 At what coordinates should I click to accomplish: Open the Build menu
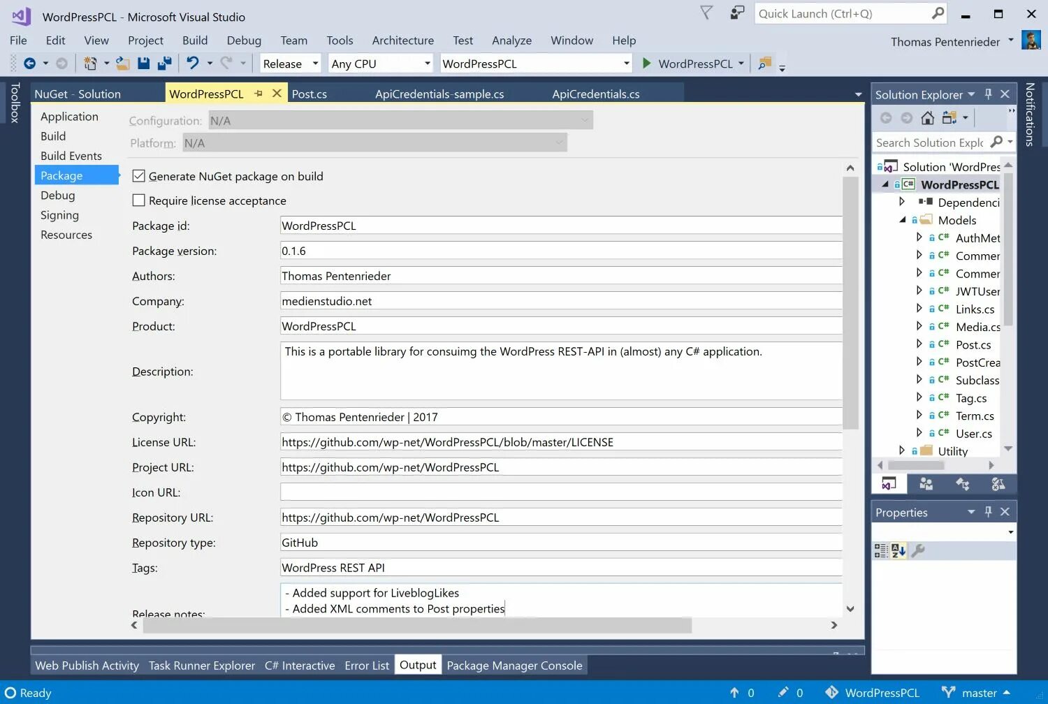pyautogui.click(x=195, y=41)
